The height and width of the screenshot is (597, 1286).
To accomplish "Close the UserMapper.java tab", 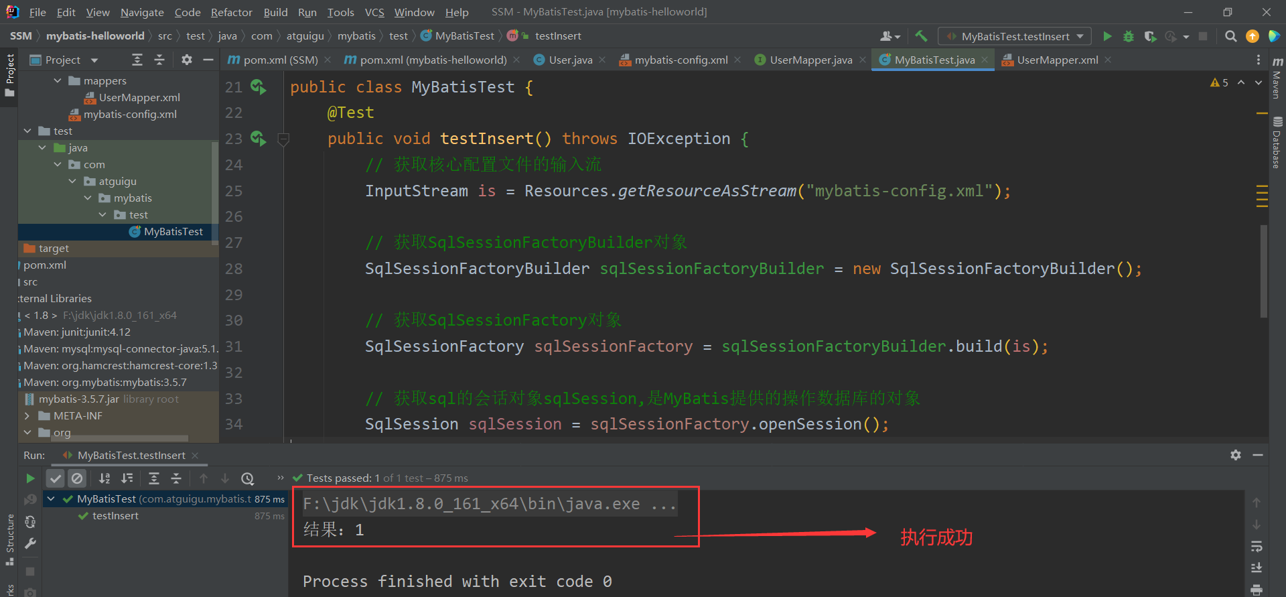I will (863, 60).
